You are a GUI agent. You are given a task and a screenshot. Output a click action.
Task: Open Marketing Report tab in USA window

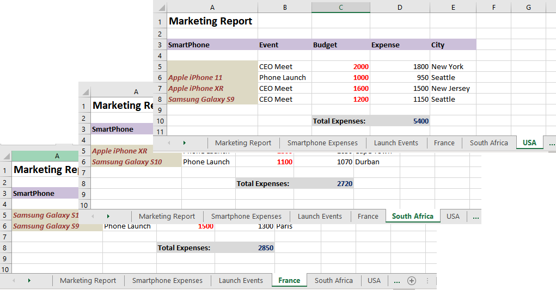[243, 143]
